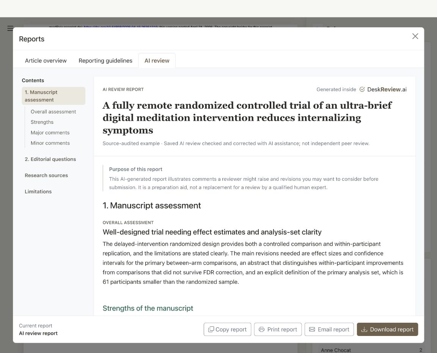Jump to Research sources section
Viewport: 437px width, 353px height.
[46, 176]
